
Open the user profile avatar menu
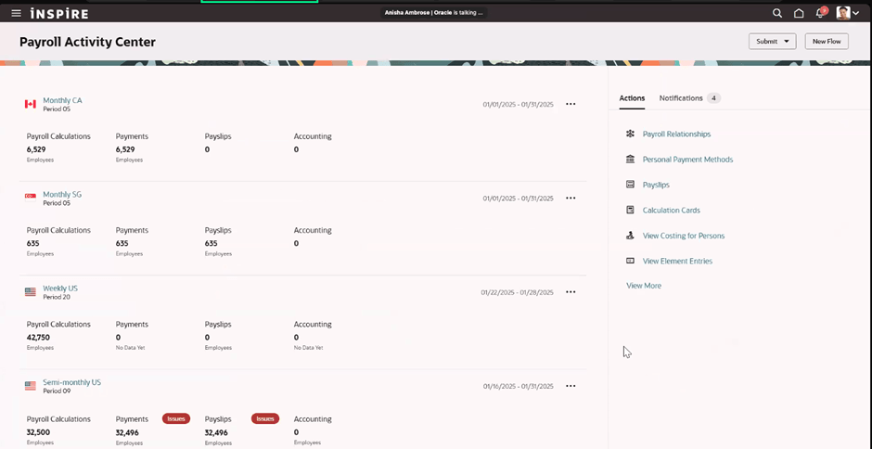[x=847, y=13]
